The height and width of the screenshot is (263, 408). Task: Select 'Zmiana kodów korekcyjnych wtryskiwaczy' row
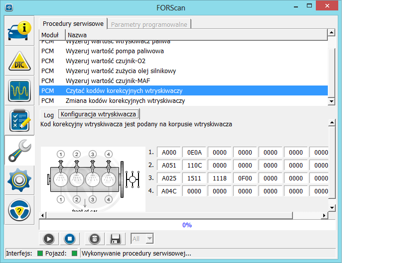coord(125,101)
